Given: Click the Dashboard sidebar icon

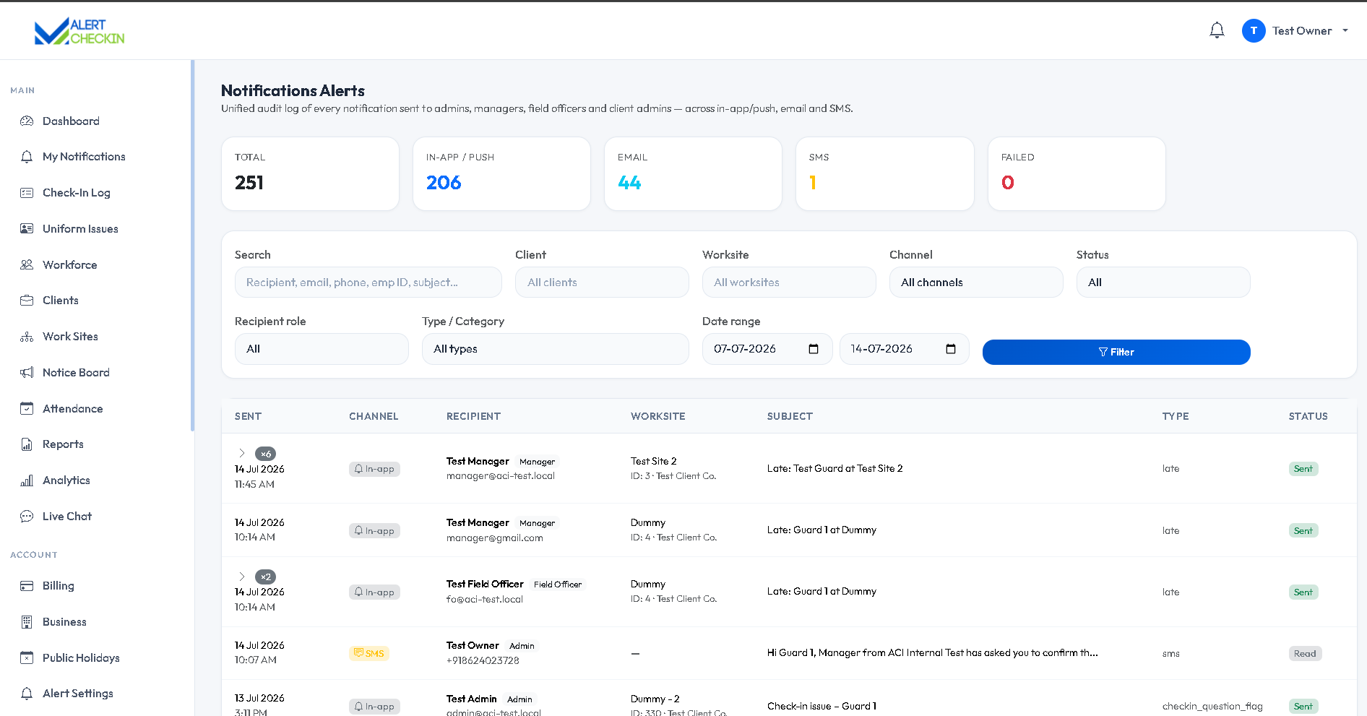Looking at the screenshot, I should [27, 121].
